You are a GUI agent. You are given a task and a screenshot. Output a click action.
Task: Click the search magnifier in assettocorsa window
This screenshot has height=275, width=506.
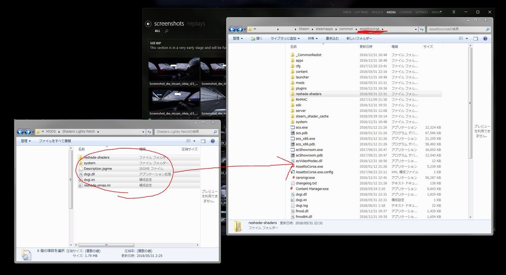487,30
